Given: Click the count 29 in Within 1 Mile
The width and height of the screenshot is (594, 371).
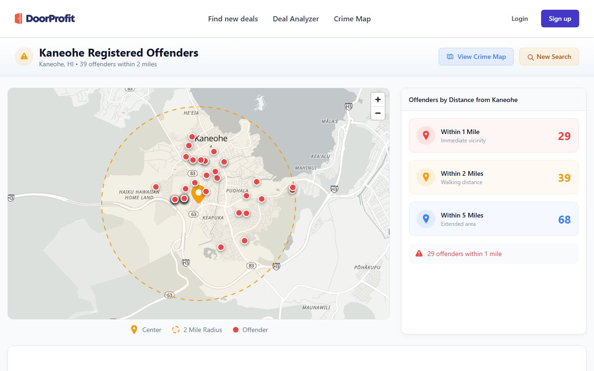Looking at the screenshot, I should [564, 136].
